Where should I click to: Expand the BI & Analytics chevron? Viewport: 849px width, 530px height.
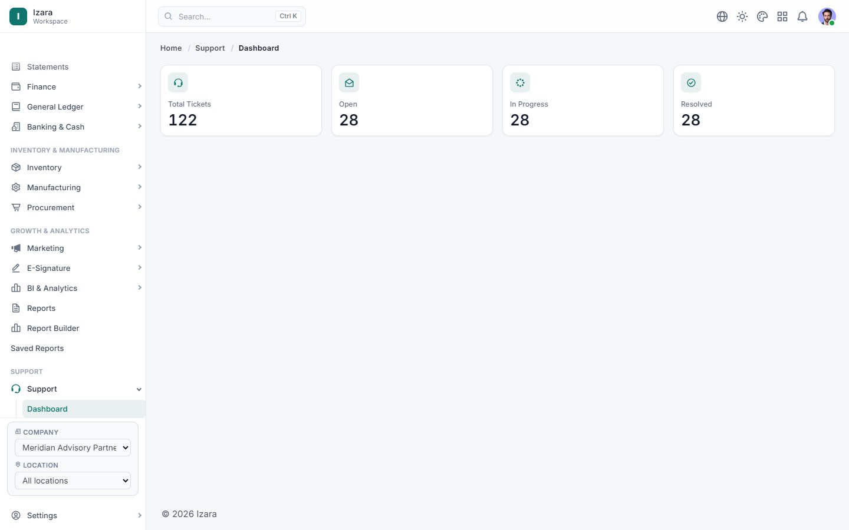140,288
